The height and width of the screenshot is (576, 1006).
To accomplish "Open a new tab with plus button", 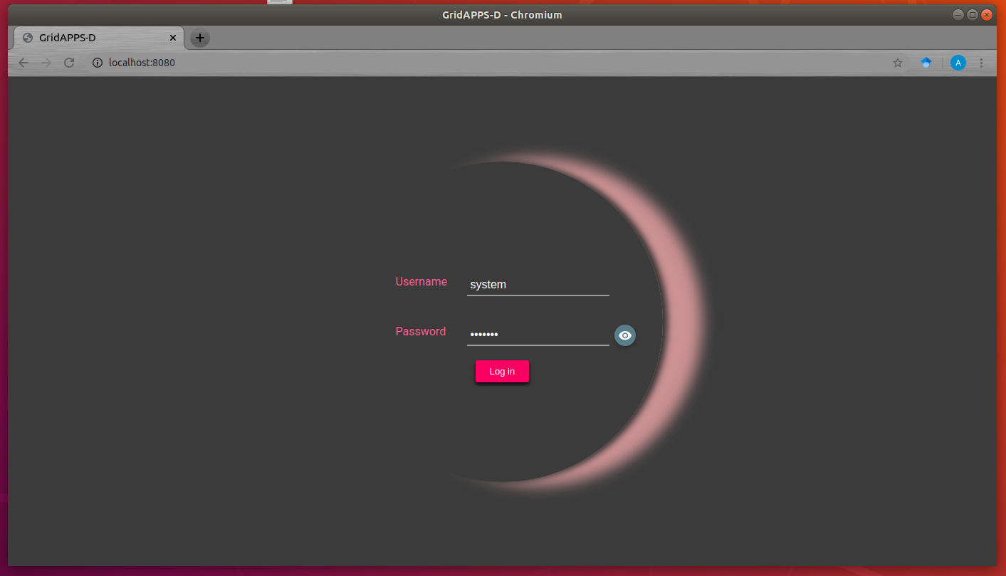I will [200, 38].
